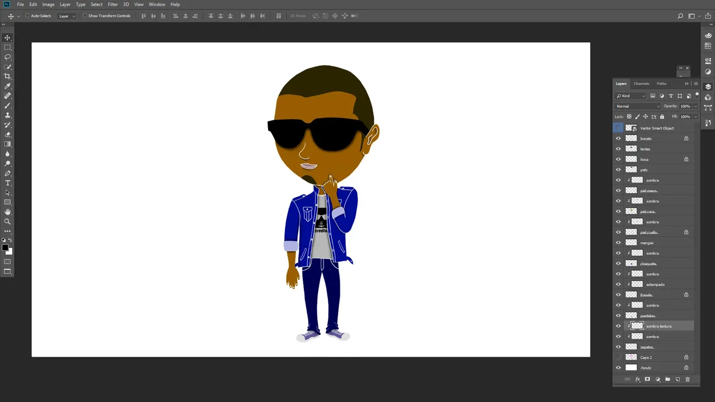715x402 pixels.
Task: Open the Image menu
Action: [x=49, y=4]
